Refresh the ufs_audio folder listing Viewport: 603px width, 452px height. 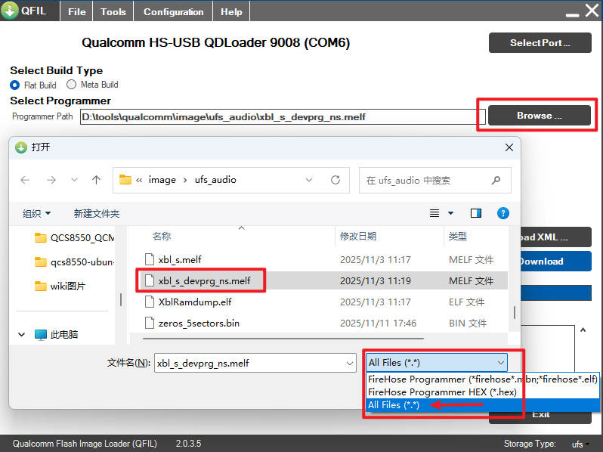point(336,180)
